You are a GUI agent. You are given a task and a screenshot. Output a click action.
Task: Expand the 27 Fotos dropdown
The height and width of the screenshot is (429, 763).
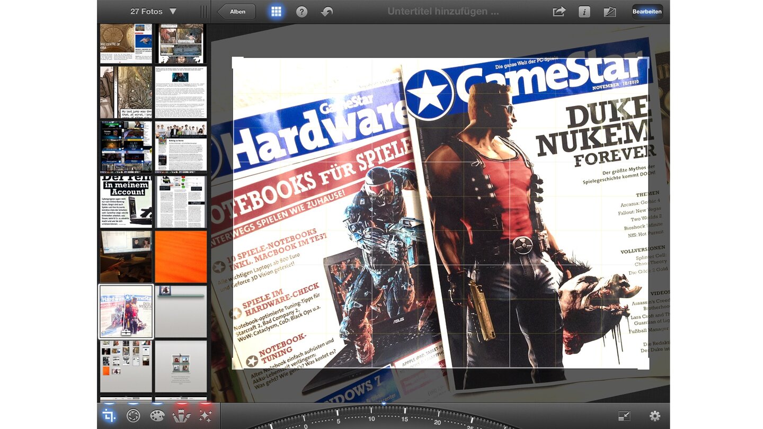[154, 11]
